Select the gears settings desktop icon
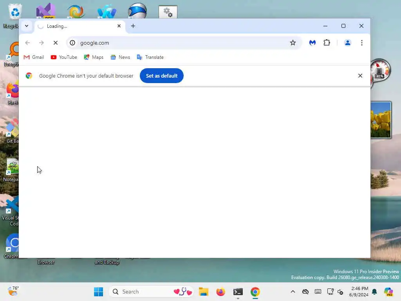 [168, 12]
